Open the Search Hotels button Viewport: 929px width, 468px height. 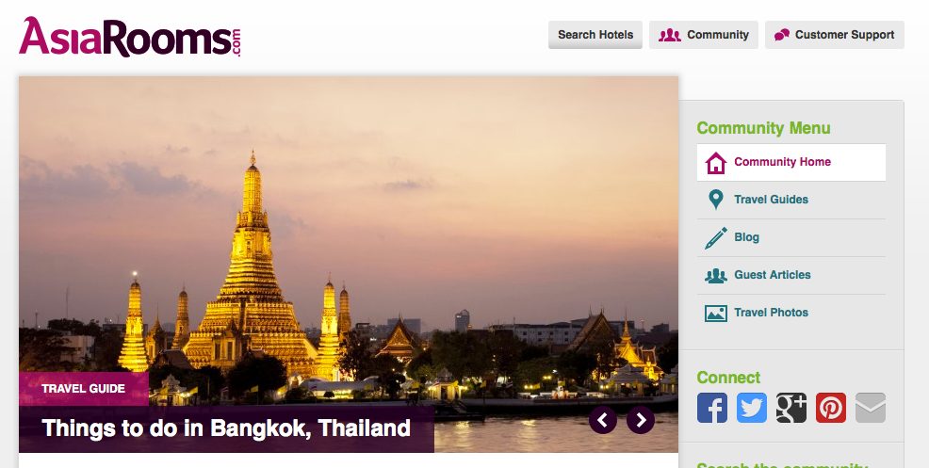(x=595, y=35)
